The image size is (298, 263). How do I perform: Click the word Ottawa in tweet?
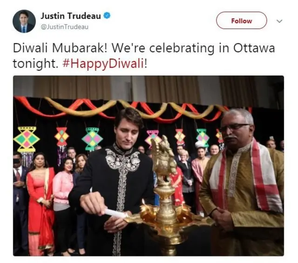coord(254,48)
